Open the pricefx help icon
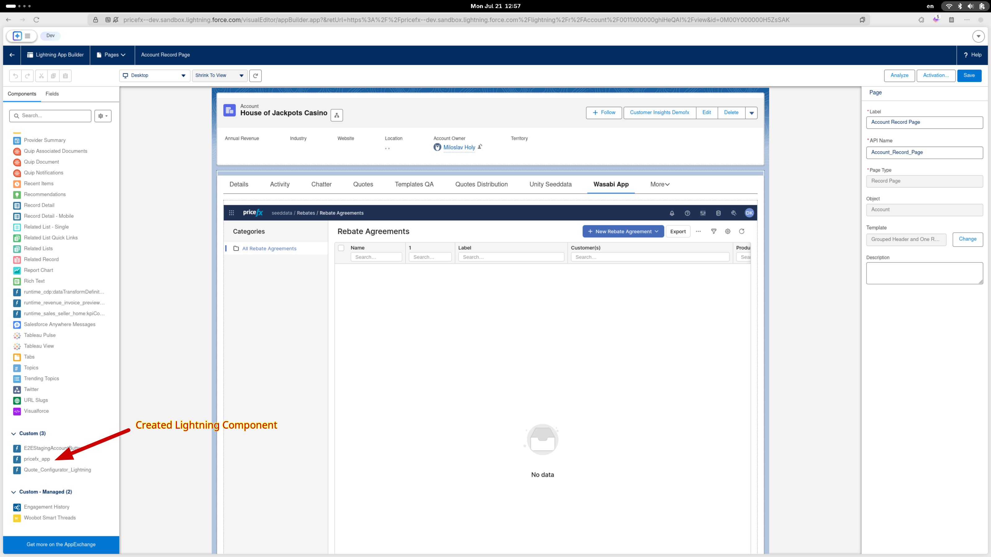The width and height of the screenshot is (991, 557). [x=688, y=213]
